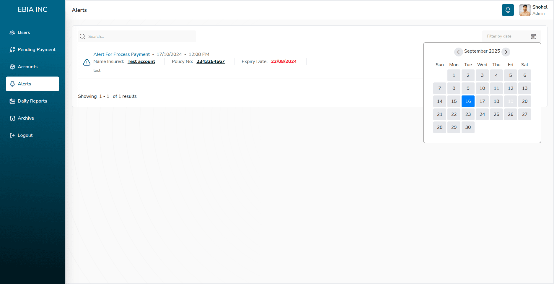
Task: Select highlighted date 16
Action: (468, 101)
